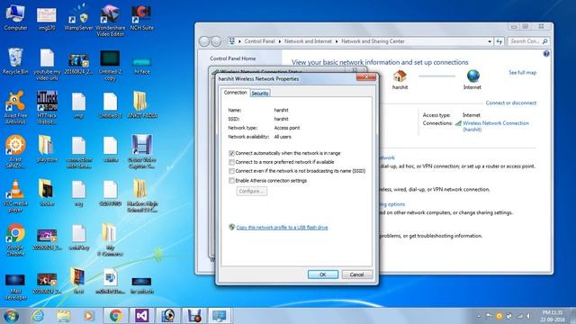Go to Network and Internet breadcrumb
The height and width of the screenshot is (324, 576).
(x=308, y=41)
